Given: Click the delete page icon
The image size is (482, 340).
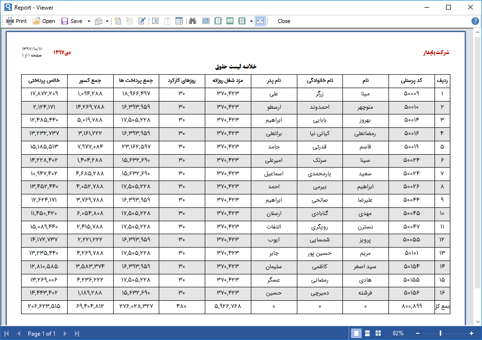Looking at the screenshot, I should click(x=129, y=21).
